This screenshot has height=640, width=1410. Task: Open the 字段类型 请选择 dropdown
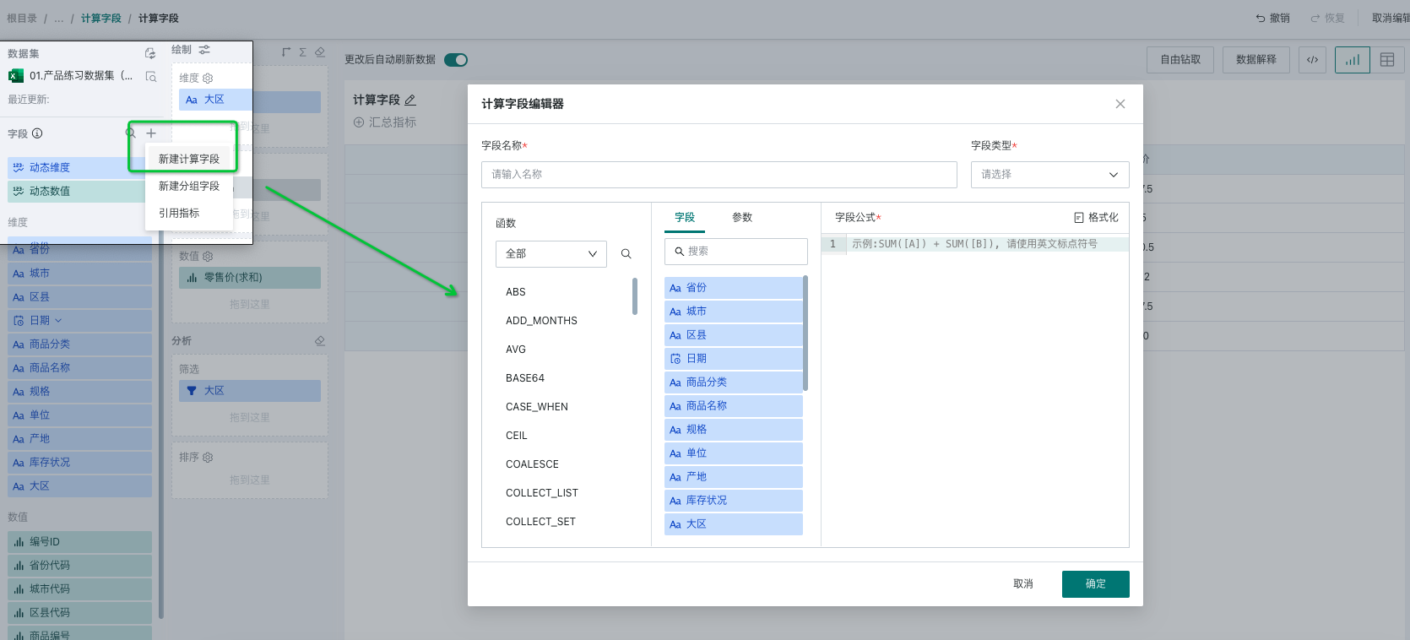coord(1049,175)
